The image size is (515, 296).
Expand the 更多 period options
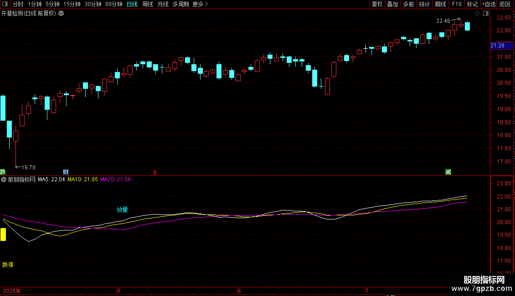tap(201, 4)
